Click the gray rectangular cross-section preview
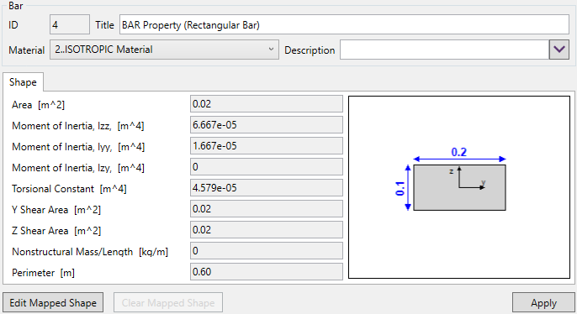Image resolution: width=577 pixels, height=314 pixels. 459,188
